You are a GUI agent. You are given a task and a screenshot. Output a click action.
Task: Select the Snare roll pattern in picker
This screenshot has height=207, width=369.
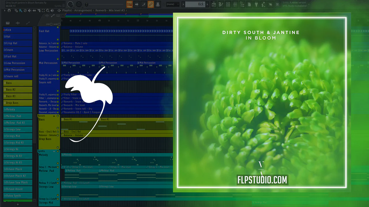click(x=18, y=76)
